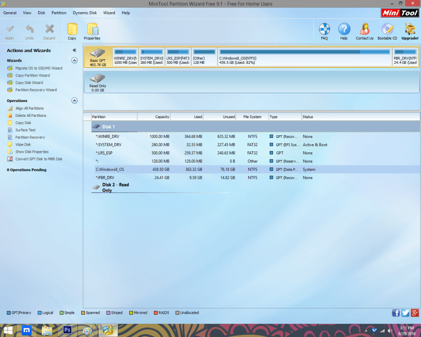This screenshot has width=421, height=337.
Task: Open the Bootable CD icon
Action: [x=387, y=29]
